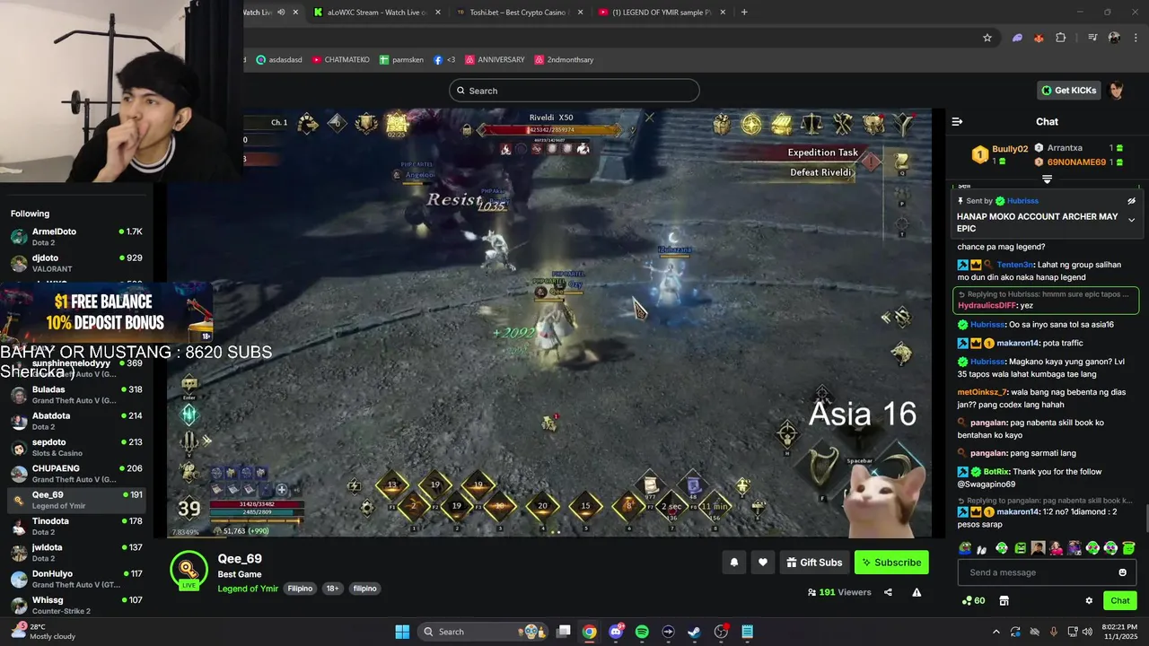Screen dimensions: 1149x646
Task: Check the 60 KICKs balance
Action: 973,601
